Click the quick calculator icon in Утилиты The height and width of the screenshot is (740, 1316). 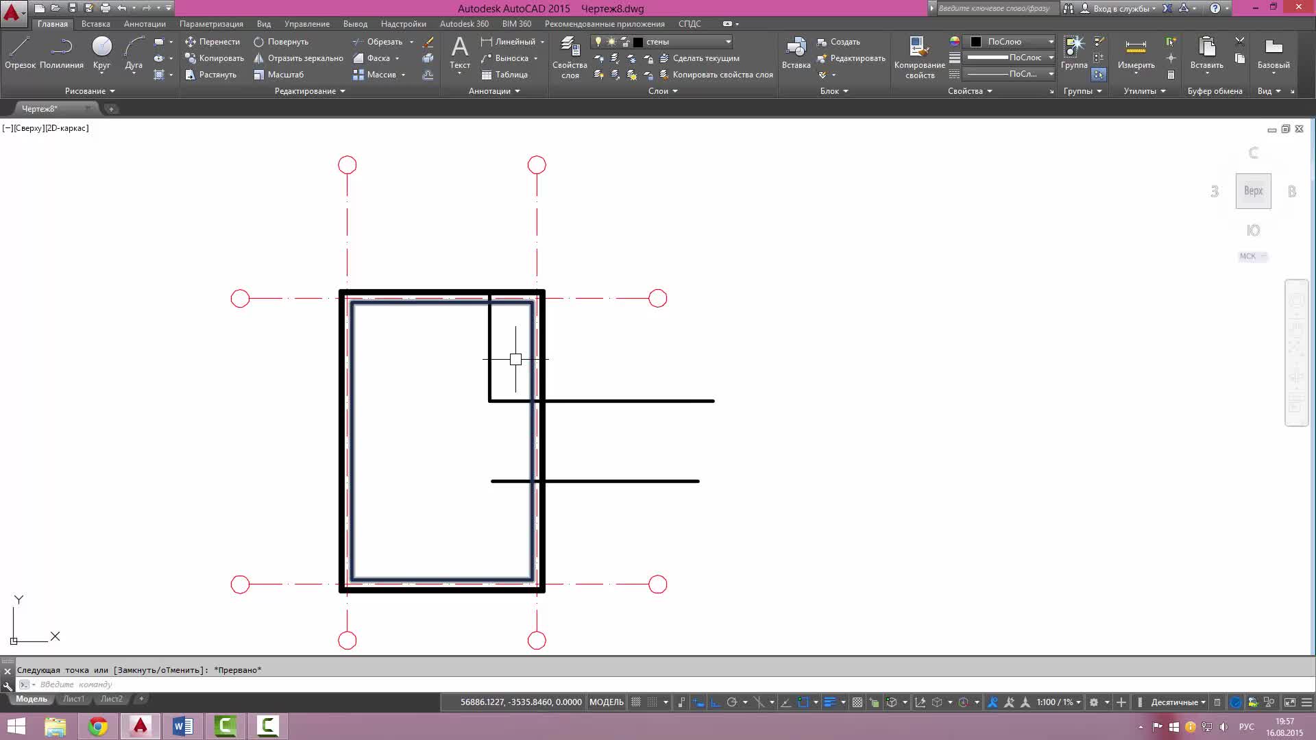pyautogui.click(x=1171, y=75)
